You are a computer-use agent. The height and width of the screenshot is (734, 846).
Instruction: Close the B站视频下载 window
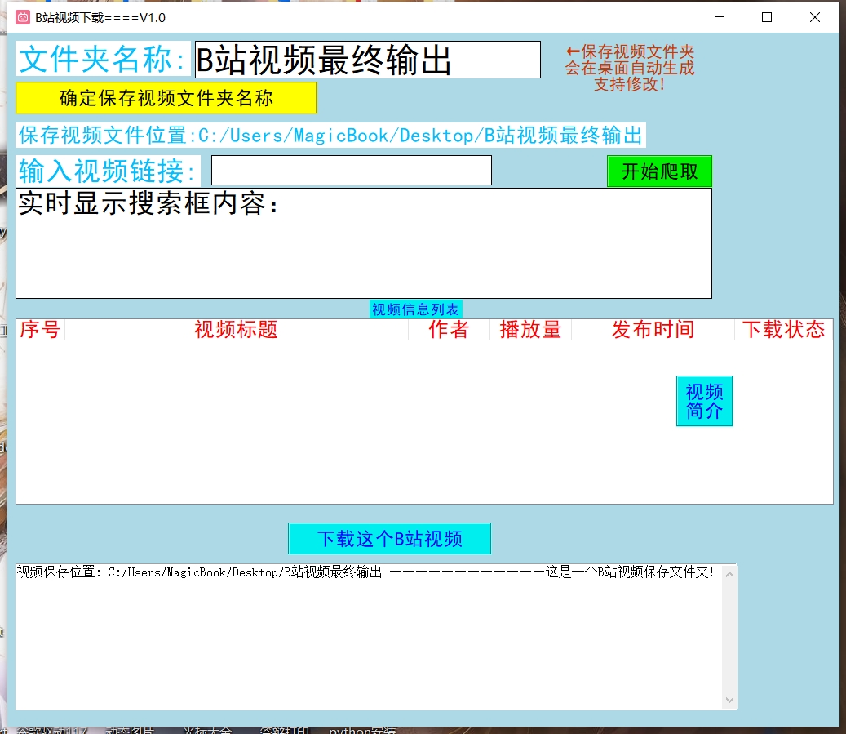pyautogui.click(x=815, y=17)
